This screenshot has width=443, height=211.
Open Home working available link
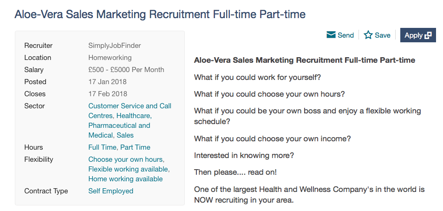[125, 179]
